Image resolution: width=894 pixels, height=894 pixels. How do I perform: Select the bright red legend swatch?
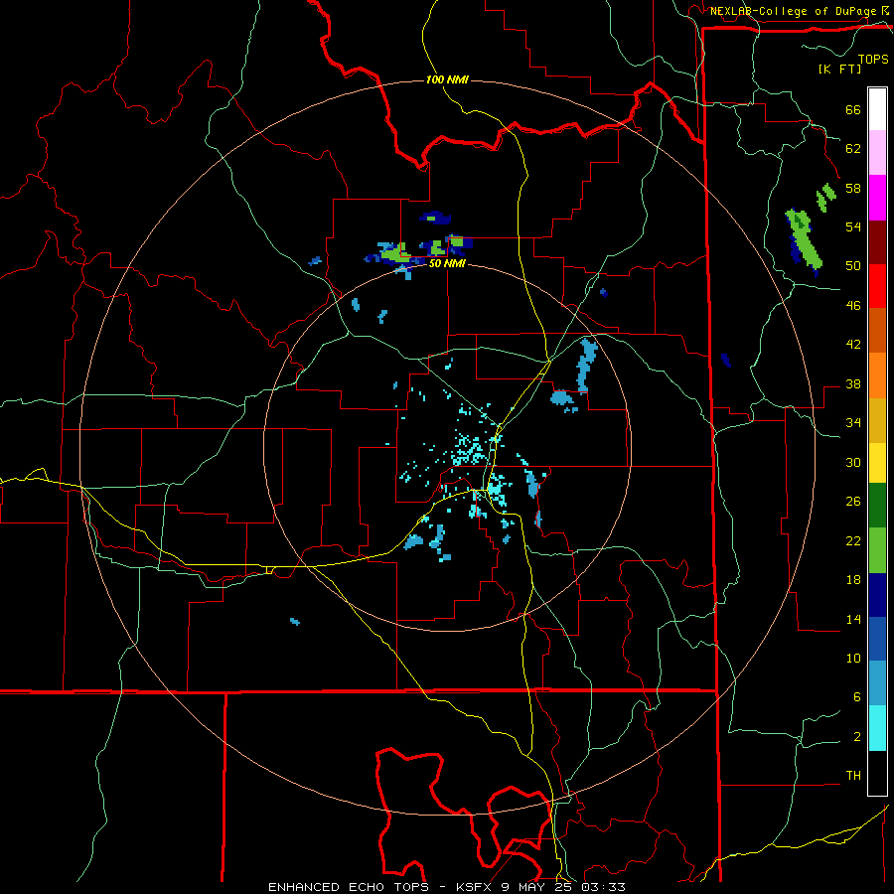click(877, 286)
